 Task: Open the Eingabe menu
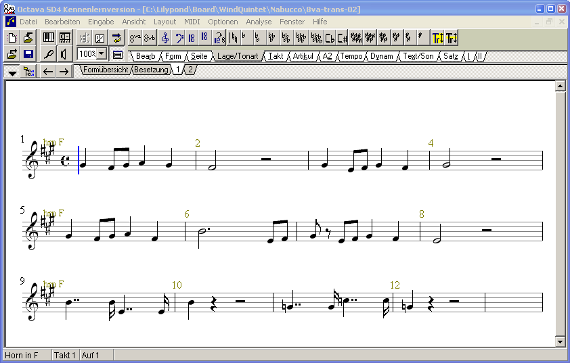[x=101, y=22]
